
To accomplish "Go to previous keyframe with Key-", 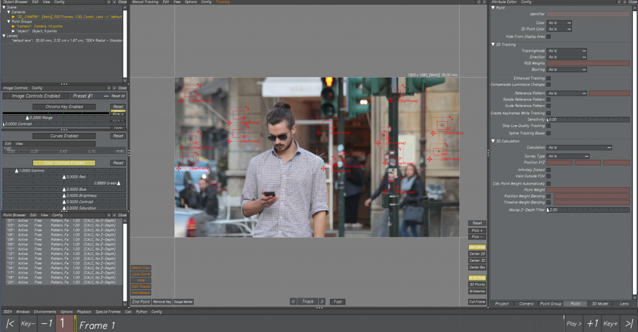I will pos(28,324).
